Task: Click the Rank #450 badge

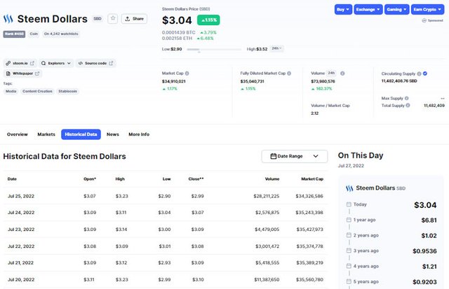Action: [14, 34]
